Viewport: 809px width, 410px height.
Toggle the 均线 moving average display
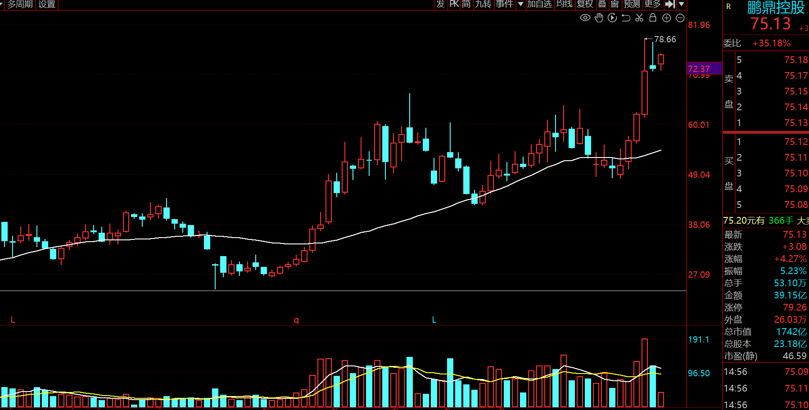click(564, 4)
